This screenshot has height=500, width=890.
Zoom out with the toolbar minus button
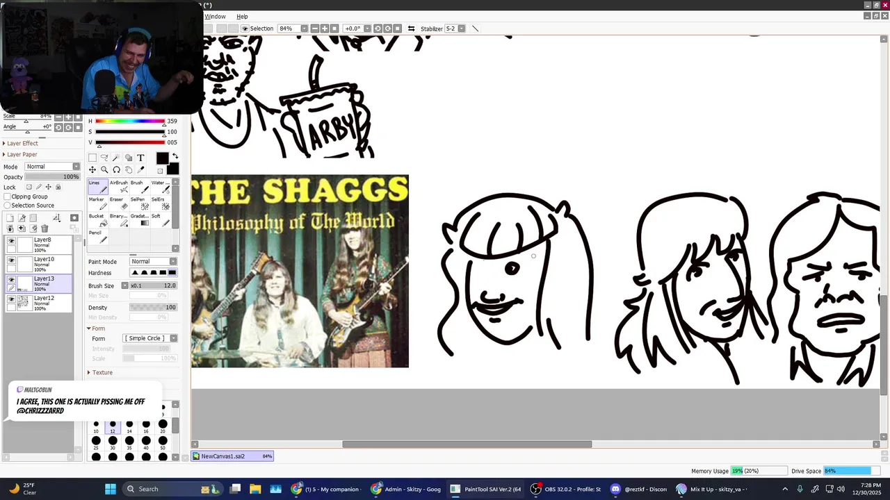(315, 28)
